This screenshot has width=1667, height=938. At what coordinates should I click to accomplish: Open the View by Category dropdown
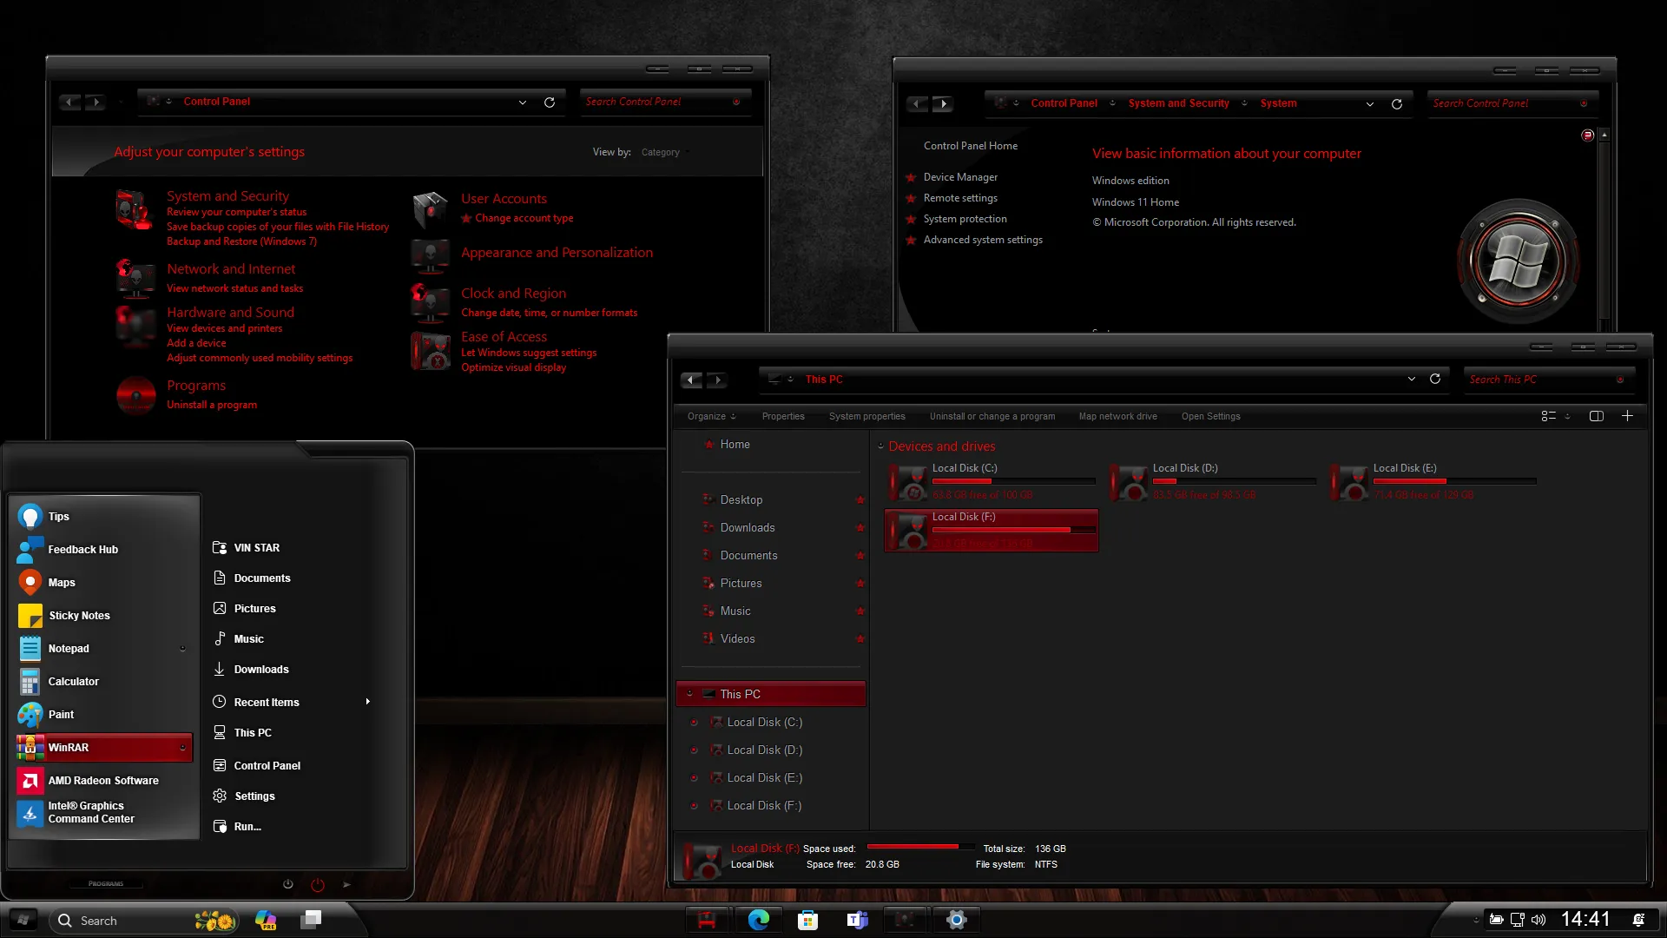(662, 151)
